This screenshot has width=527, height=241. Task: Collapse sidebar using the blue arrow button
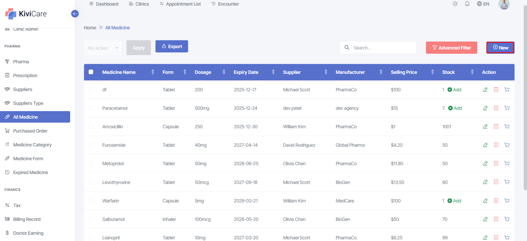75,14
